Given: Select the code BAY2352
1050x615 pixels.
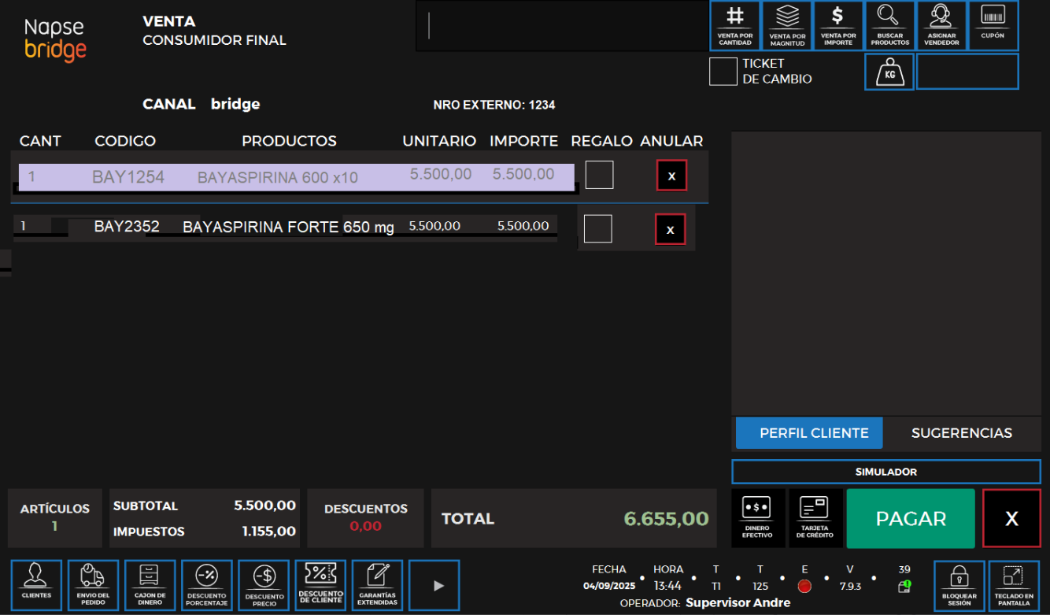Looking at the screenshot, I should [127, 227].
